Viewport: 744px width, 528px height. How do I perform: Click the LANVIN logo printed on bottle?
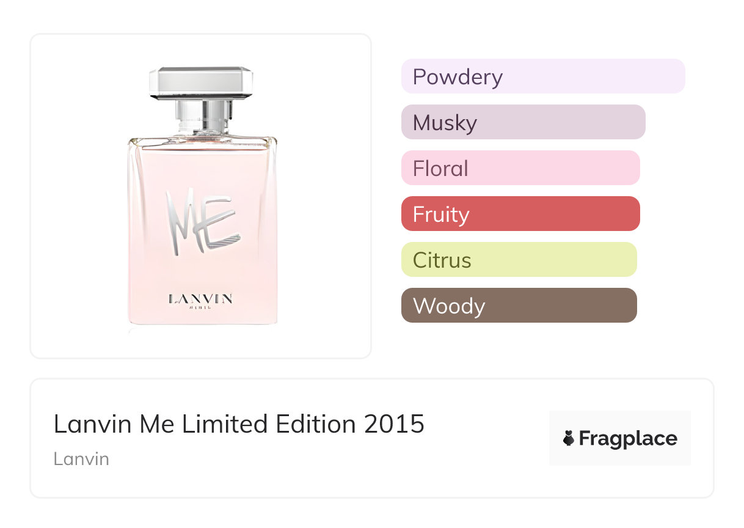(200, 299)
